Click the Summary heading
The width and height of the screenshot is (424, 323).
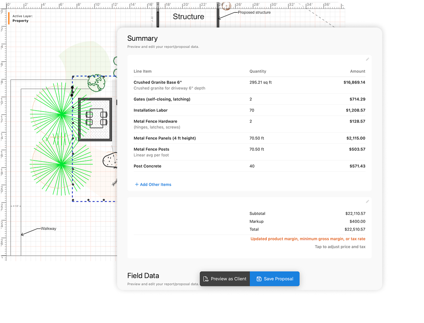143,38
